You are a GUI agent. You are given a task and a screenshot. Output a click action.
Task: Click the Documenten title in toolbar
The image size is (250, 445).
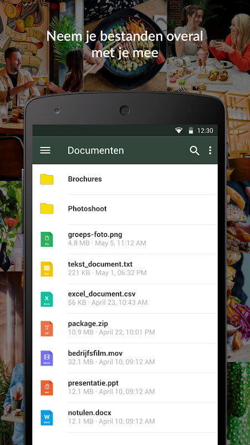95,151
